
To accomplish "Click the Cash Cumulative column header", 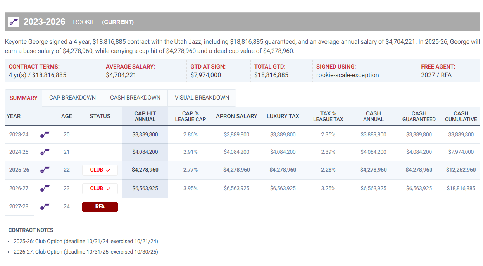I will (x=461, y=116).
